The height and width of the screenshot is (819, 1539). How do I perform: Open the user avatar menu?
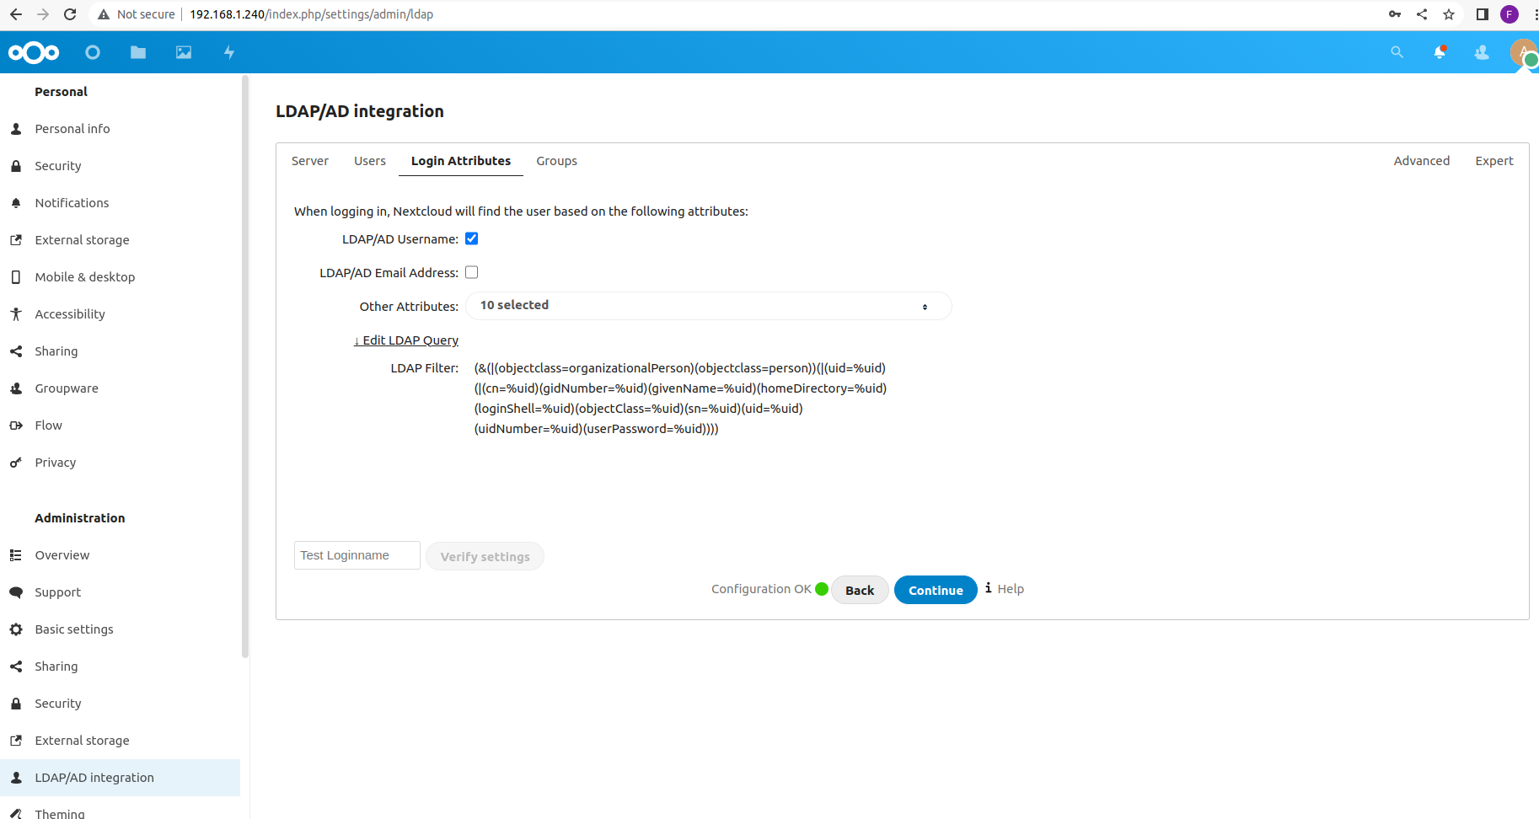pos(1524,53)
